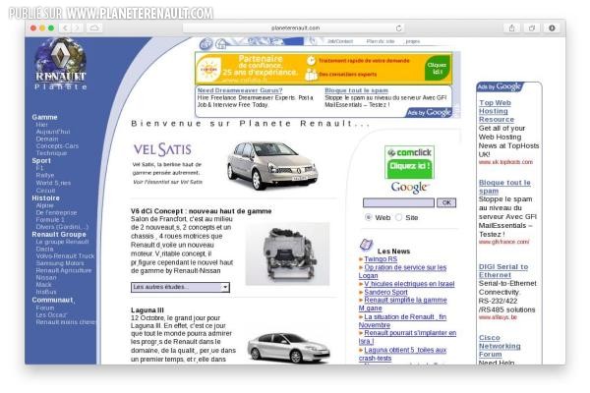Click the comclick 'Cliquez ici' ad badge
The height and width of the screenshot is (393, 590).
click(x=409, y=162)
